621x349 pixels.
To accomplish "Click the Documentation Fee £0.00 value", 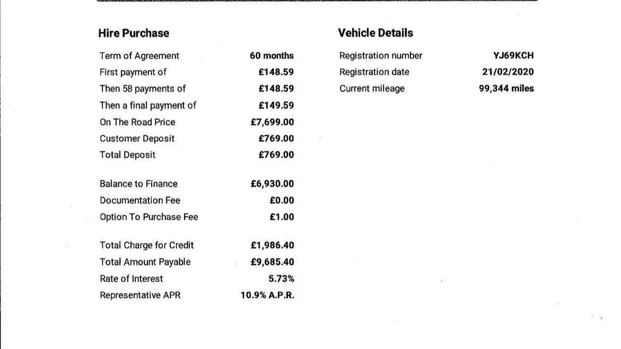I will (282, 200).
